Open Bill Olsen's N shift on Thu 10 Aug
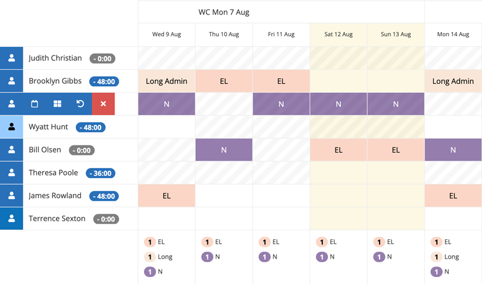The image size is (482, 284). (x=224, y=150)
